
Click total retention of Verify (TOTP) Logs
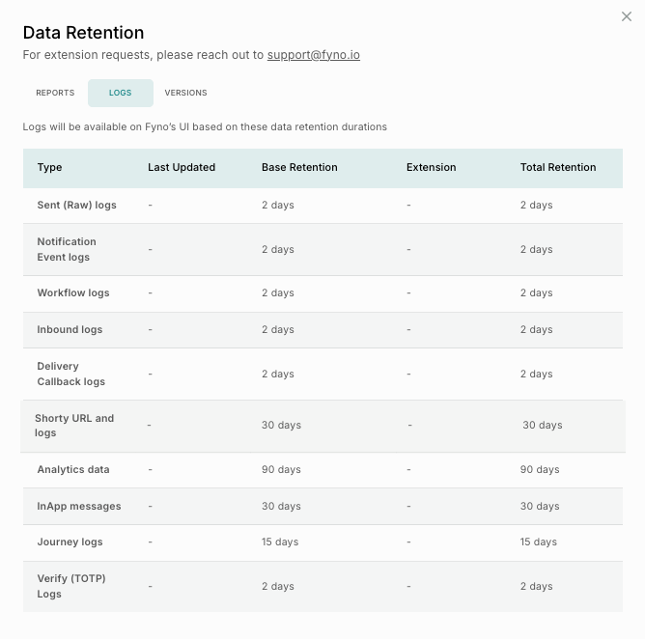click(x=536, y=586)
